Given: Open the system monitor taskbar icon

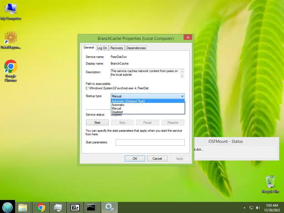Looking at the screenshot, I should click(58, 207).
